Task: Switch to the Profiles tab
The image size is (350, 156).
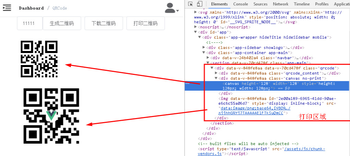Action: (x=322, y=4)
